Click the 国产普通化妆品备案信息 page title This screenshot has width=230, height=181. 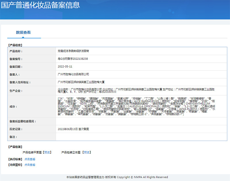(41, 5)
